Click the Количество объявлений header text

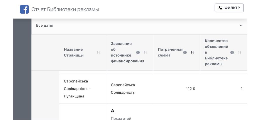pyautogui.click(x=216, y=52)
